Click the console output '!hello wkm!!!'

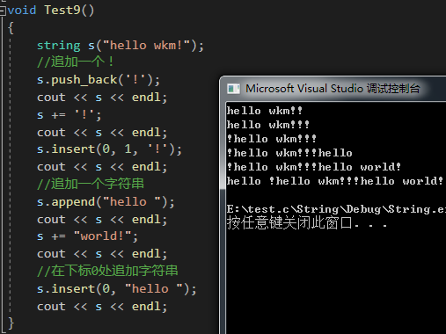pyautogui.click(x=271, y=139)
